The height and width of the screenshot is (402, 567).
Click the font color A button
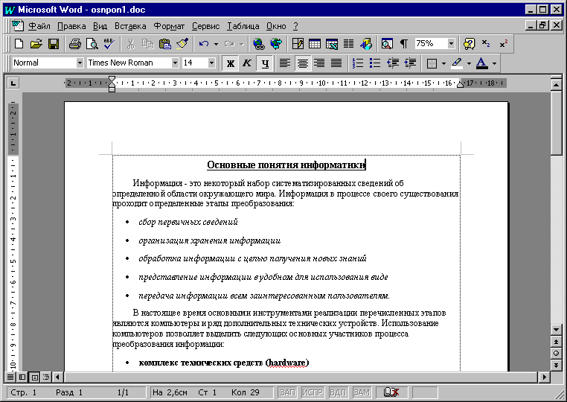tap(482, 63)
